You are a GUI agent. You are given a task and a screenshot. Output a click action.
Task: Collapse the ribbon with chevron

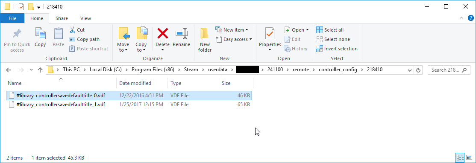(x=461, y=18)
